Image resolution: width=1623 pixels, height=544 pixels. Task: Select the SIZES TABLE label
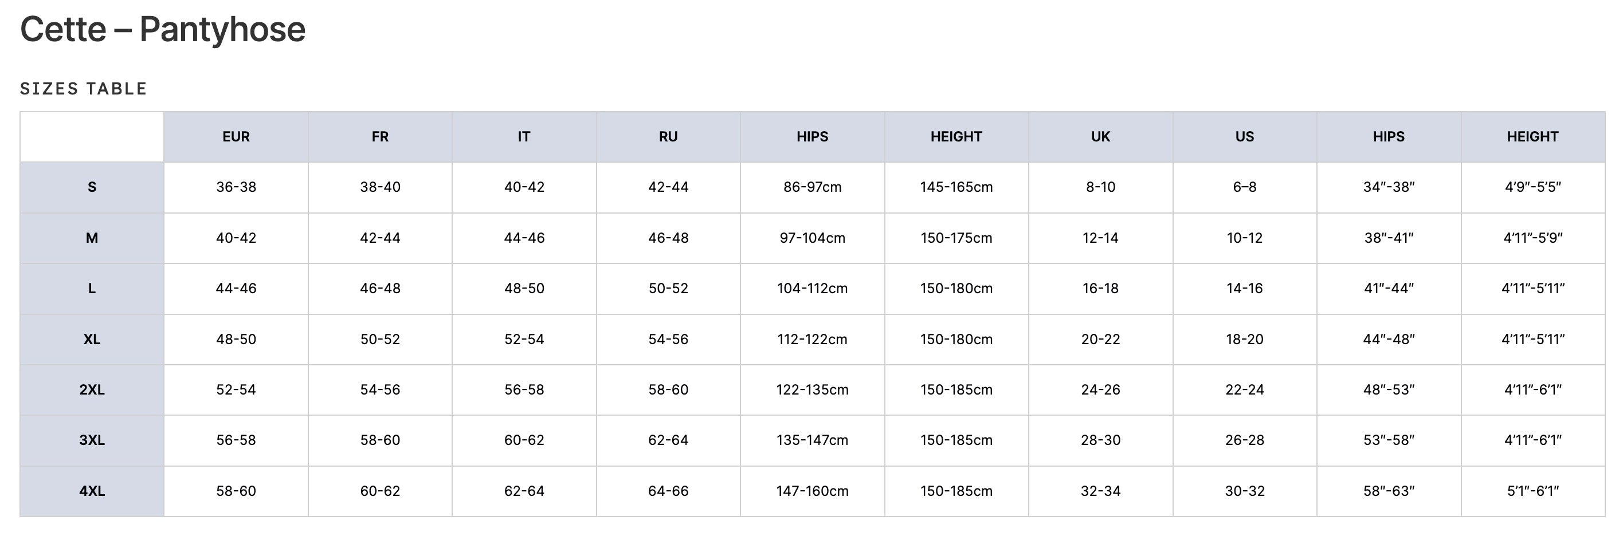(x=84, y=89)
